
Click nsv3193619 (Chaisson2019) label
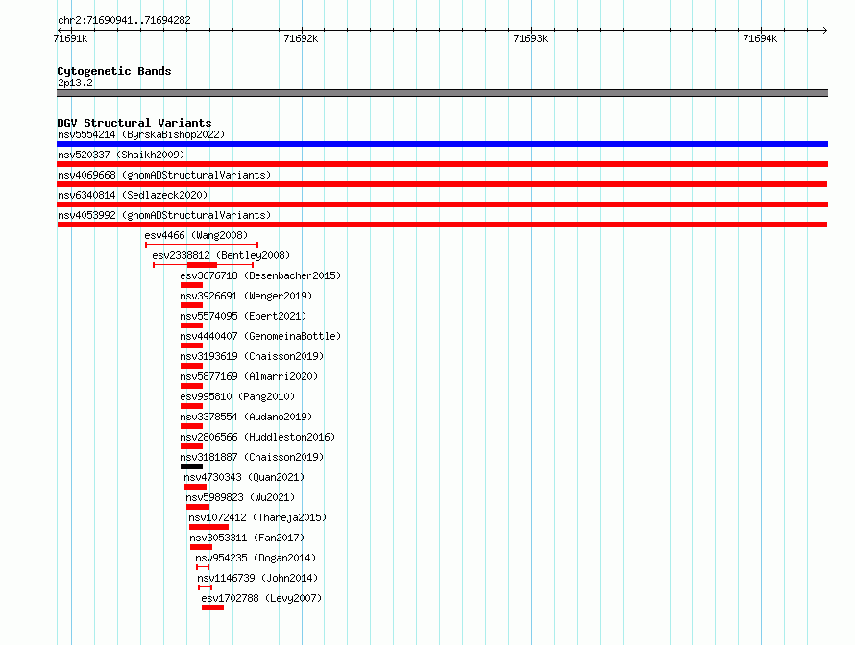coord(252,356)
